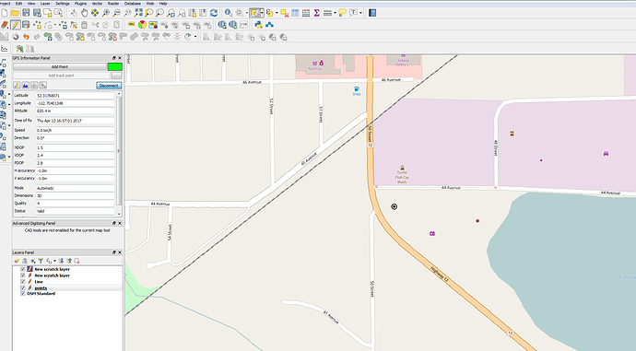Toggle visibility of the points layer
This screenshot has height=351, width=636.
click(x=23, y=287)
